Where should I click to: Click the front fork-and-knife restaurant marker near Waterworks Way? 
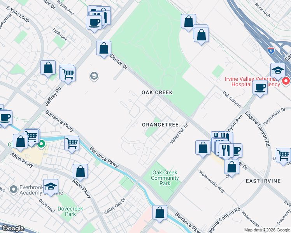[226, 151]
